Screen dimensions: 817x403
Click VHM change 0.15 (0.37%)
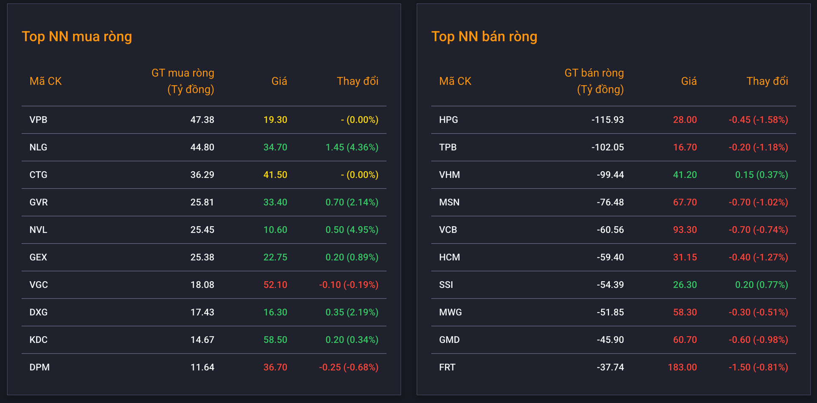click(x=762, y=175)
